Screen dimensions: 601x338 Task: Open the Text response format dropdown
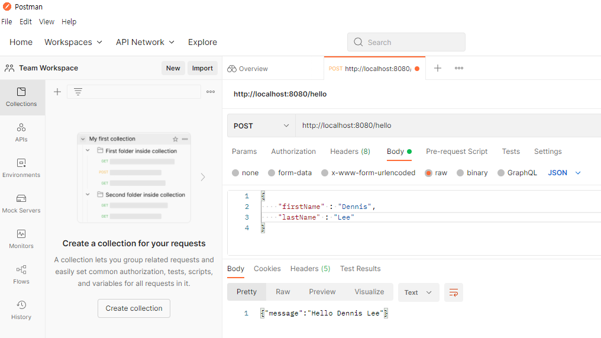click(419, 292)
